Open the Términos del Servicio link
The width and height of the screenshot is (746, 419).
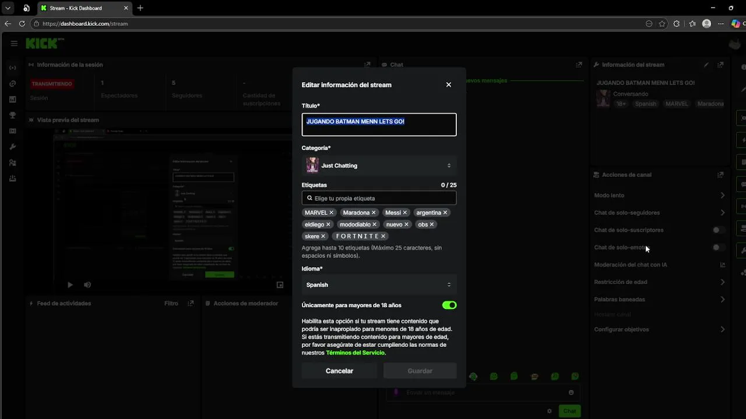tap(355, 353)
